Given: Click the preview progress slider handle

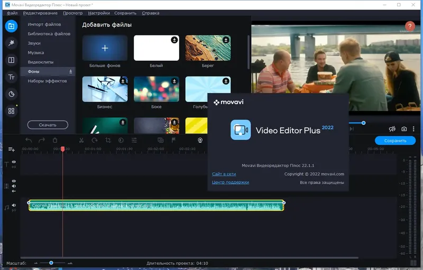Looking at the screenshot, I should click(x=363, y=123).
